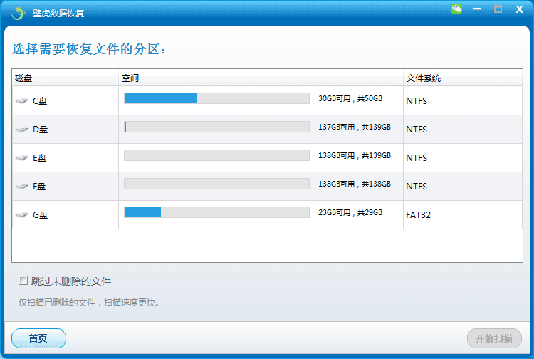
Task: Click the gecko app logo icon
Action: pyautogui.click(x=18, y=12)
